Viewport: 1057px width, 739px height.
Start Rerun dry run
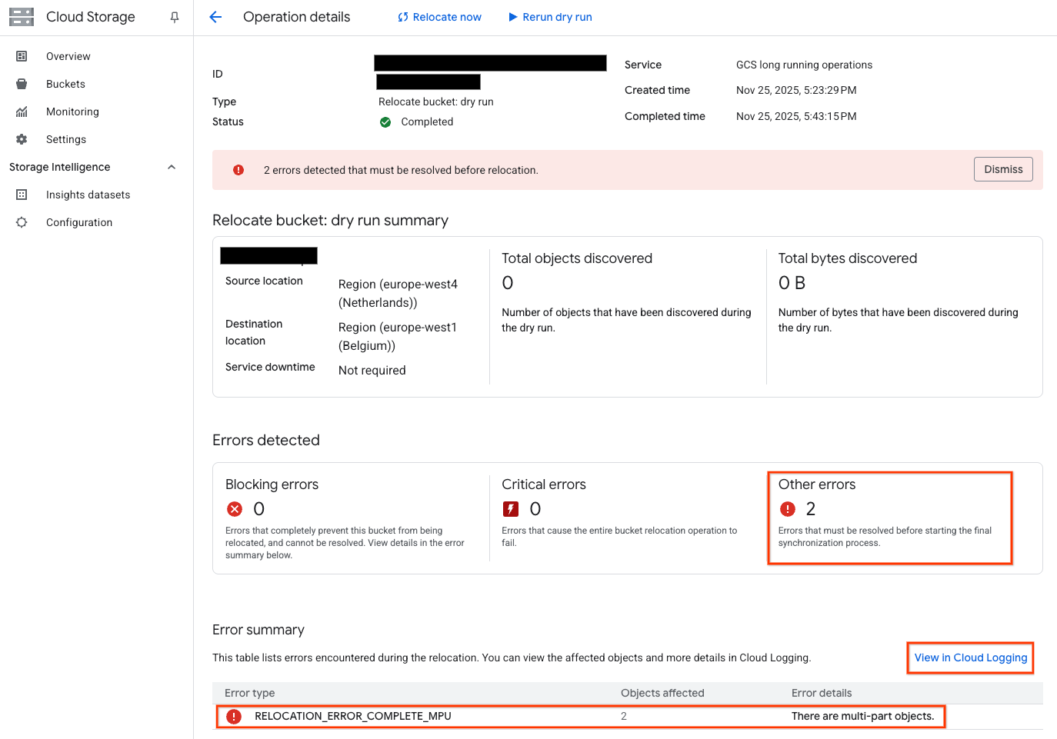[x=550, y=17]
